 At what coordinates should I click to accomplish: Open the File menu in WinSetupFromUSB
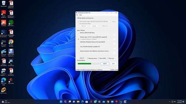point(77,15)
